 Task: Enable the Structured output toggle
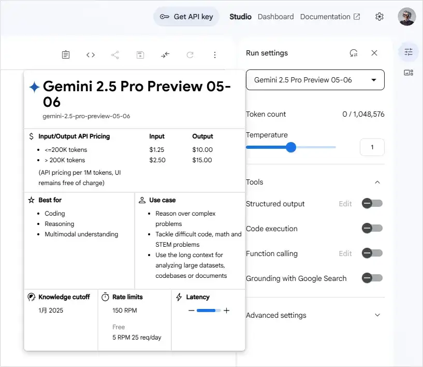pyautogui.click(x=372, y=203)
